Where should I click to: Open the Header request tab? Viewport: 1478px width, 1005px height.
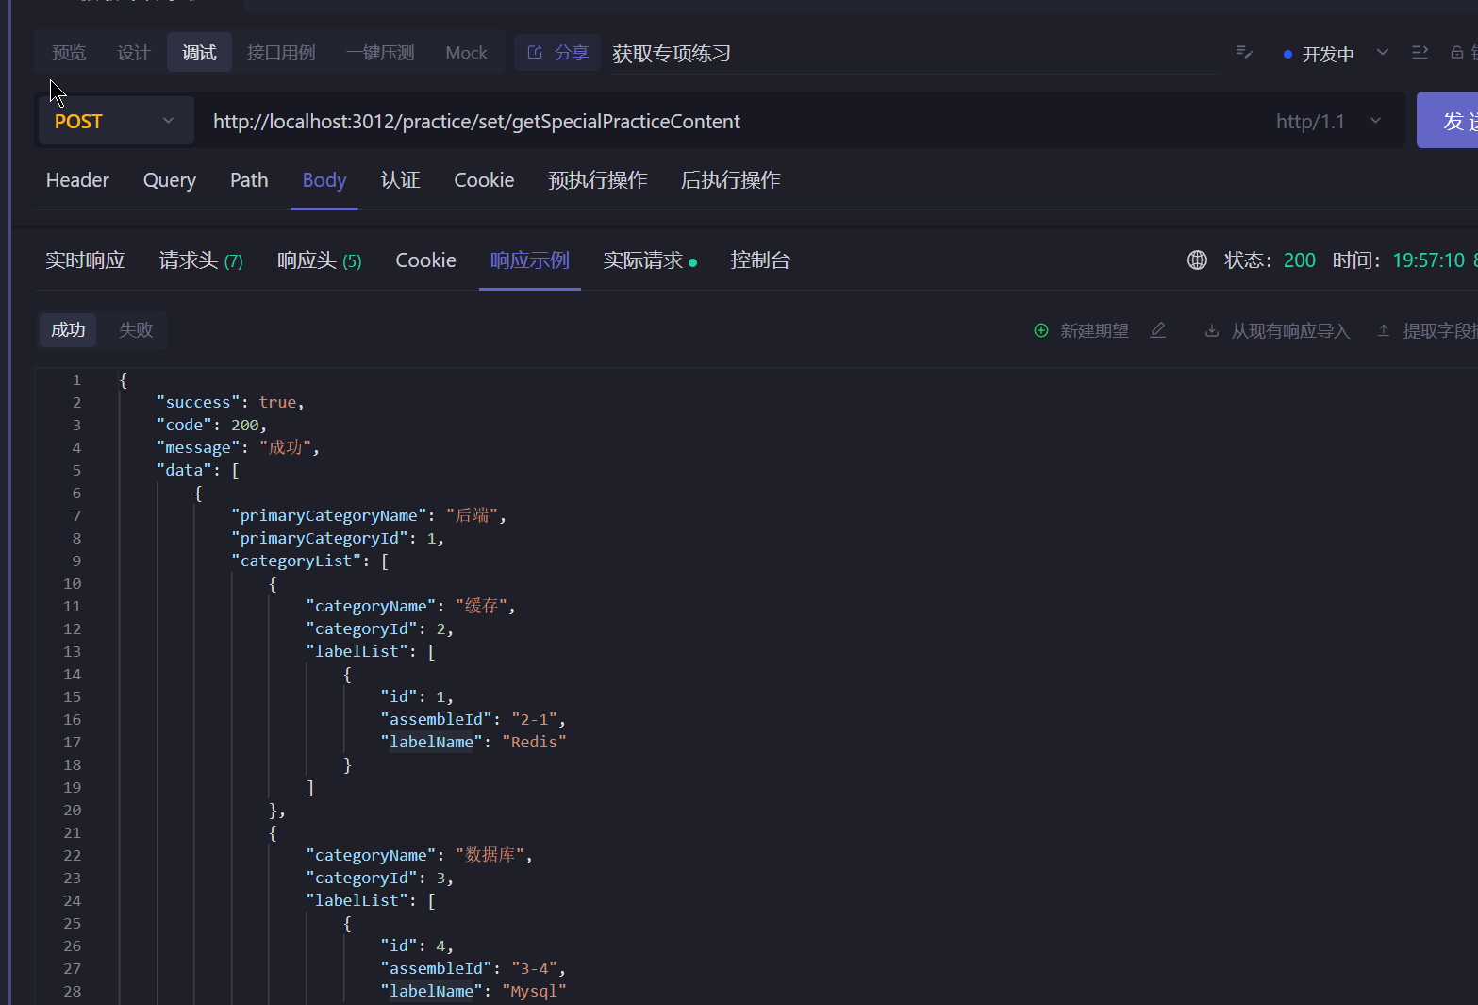click(77, 180)
